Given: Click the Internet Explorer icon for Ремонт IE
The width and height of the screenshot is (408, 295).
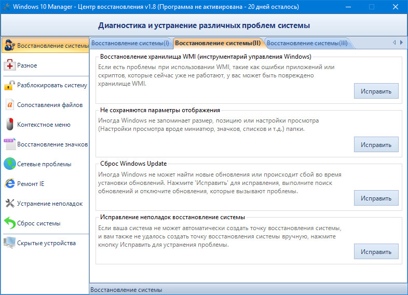Looking at the screenshot, I should 10,183.
